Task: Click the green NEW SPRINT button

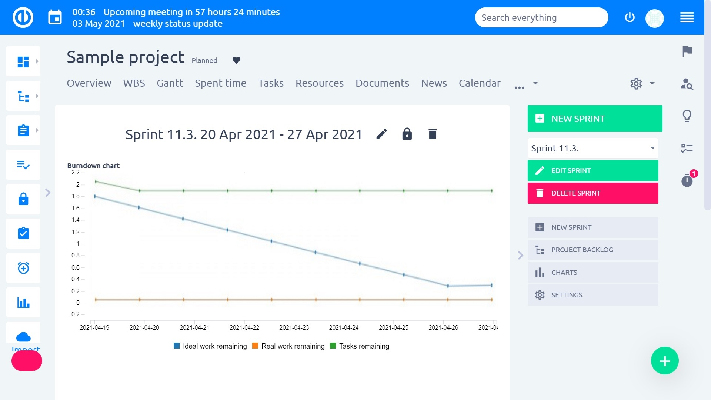Action: tap(594, 119)
